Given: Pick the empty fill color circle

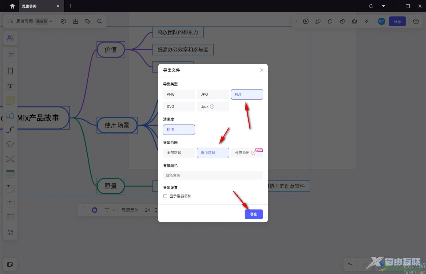Looking at the screenshot, I should (x=84, y=210).
